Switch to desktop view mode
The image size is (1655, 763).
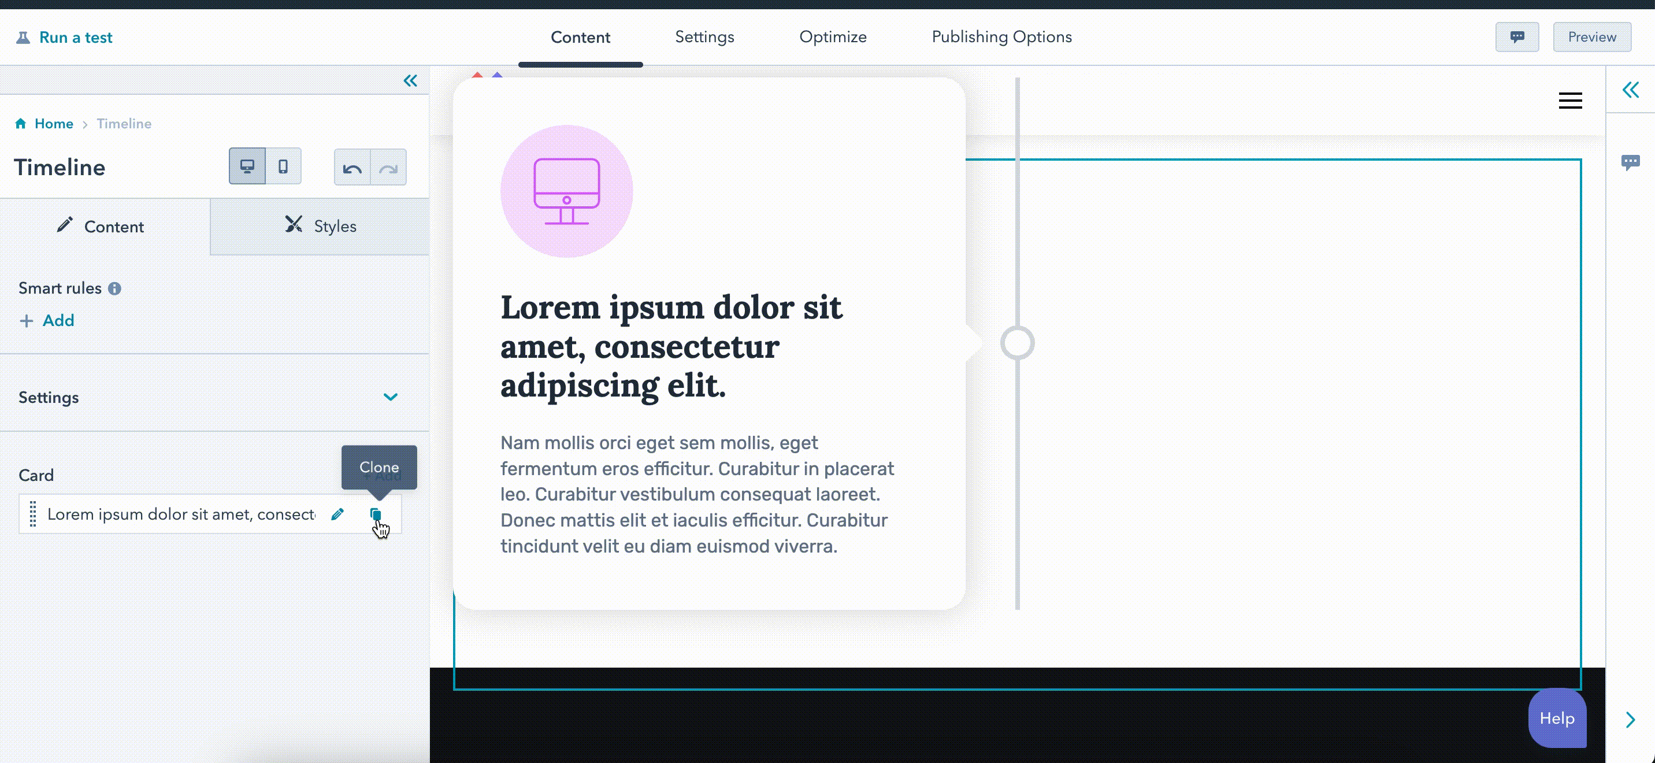point(247,166)
